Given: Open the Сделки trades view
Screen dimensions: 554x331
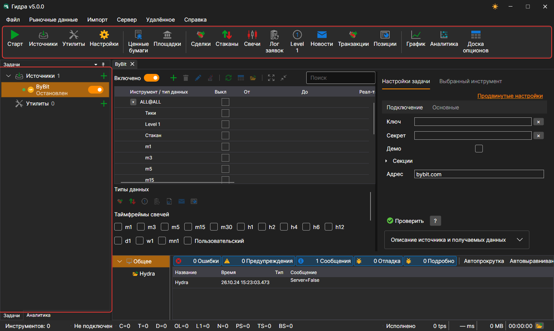Looking at the screenshot, I should click(x=201, y=39).
